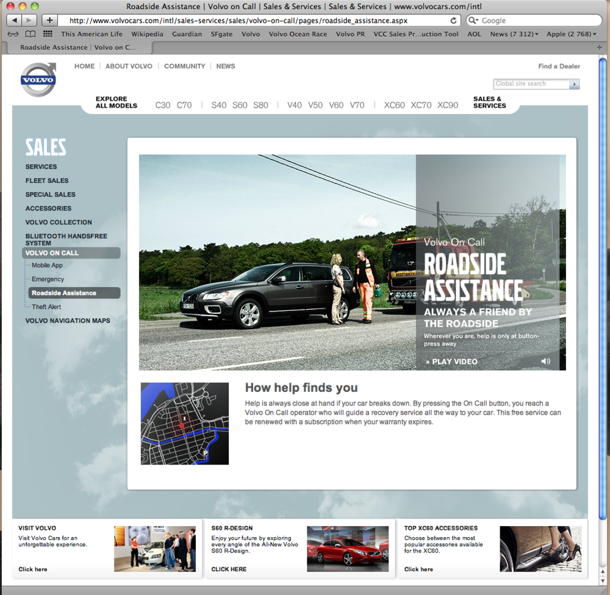Click the add bookmark plus button

[x=49, y=20]
